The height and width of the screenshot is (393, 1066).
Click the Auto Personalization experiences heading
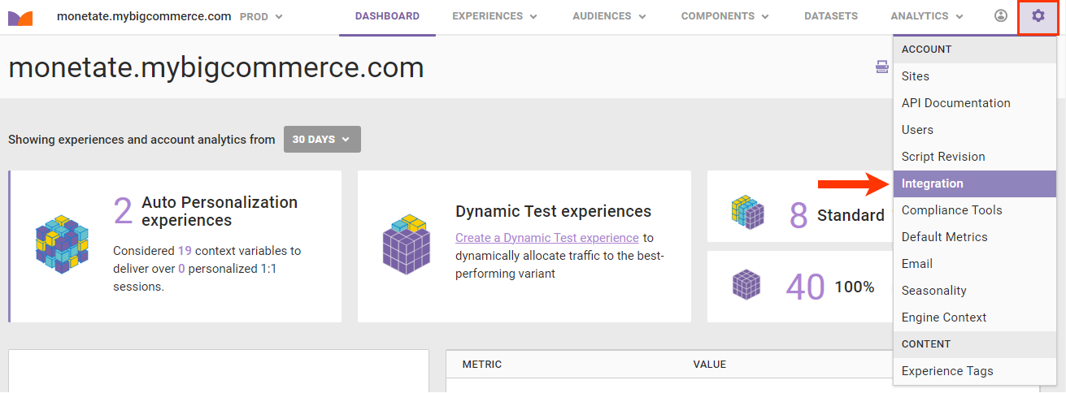[x=220, y=211]
